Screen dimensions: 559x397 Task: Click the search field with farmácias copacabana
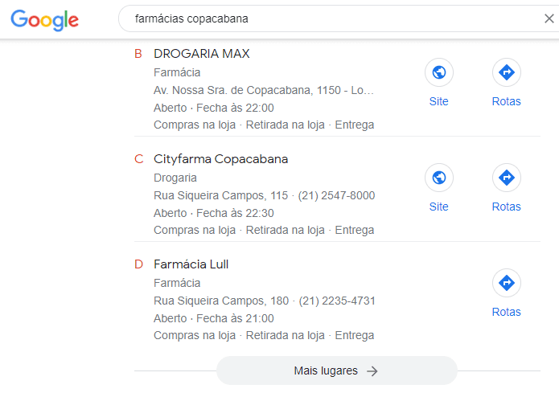pyautogui.click(x=335, y=18)
